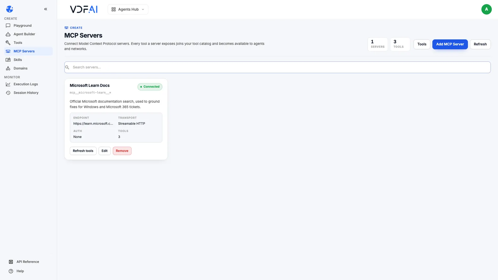Screen dimensions: 498x280
Task: Click the endpoint URL https://learn.microsoft.c...
Action: [x=93, y=124]
